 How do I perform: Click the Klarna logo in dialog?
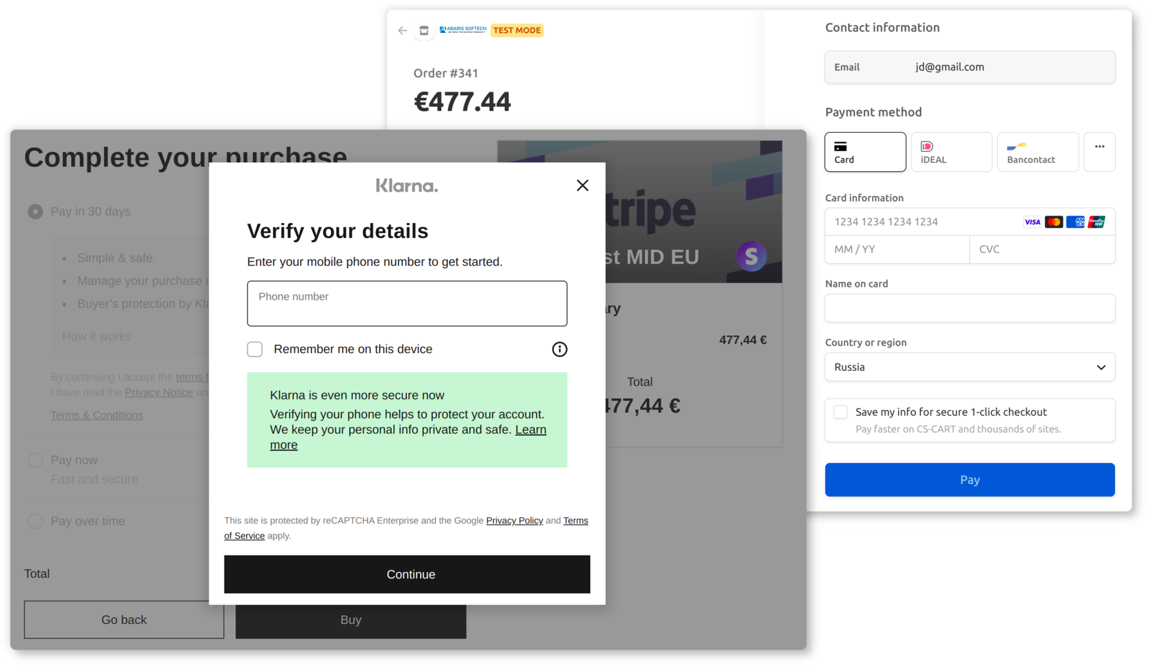point(407,185)
